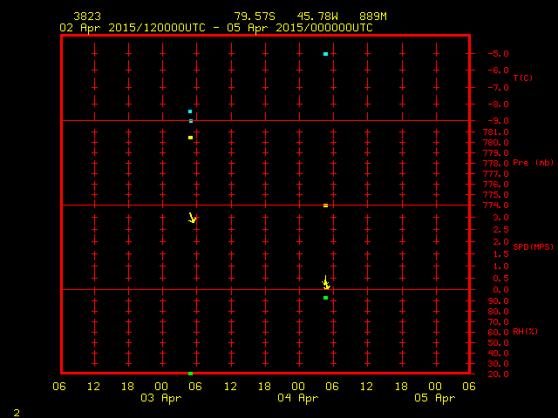The width and height of the screenshot is (558, 418).
Task: Select the yellow pressure point near 774.0
Action: [x=325, y=206]
